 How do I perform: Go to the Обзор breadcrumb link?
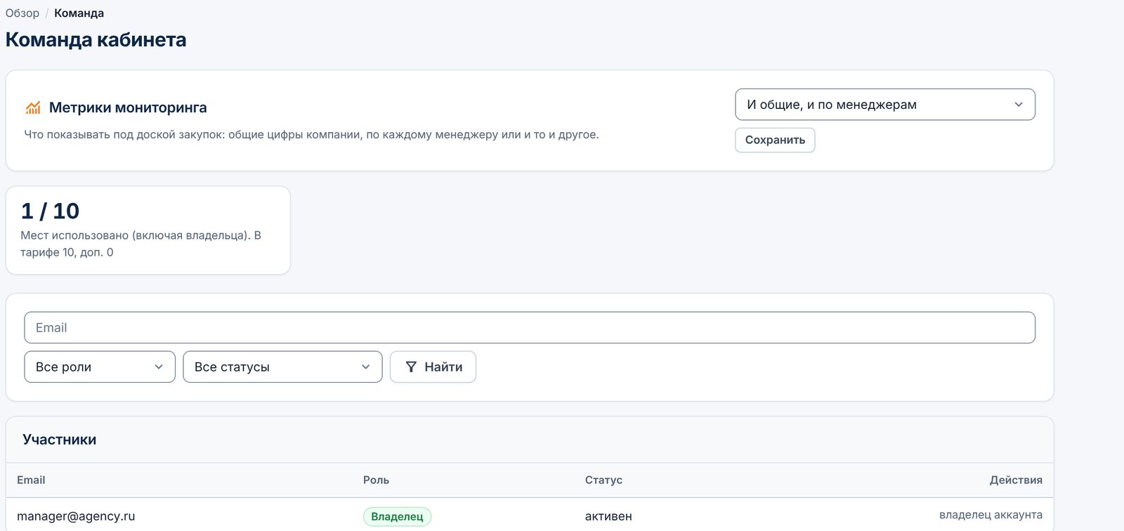22,13
